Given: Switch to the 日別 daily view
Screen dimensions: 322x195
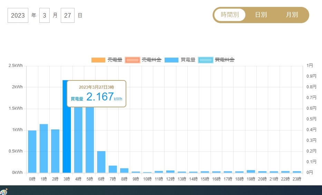Looking at the screenshot, I should (x=261, y=15).
